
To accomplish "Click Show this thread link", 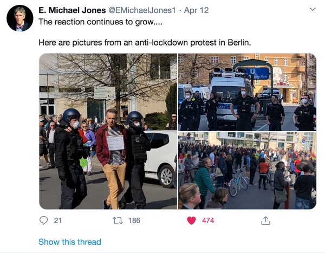I will [x=70, y=242].
